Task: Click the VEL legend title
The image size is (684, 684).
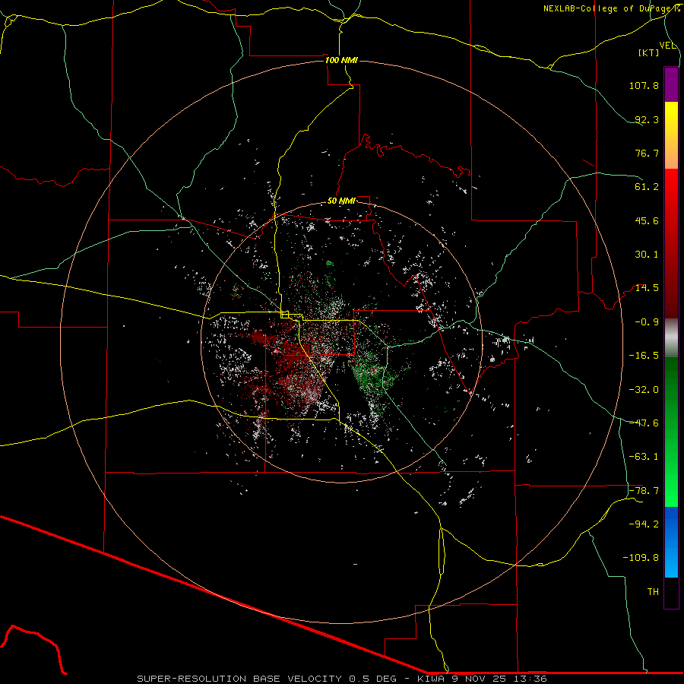Action: tap(667, 46)
